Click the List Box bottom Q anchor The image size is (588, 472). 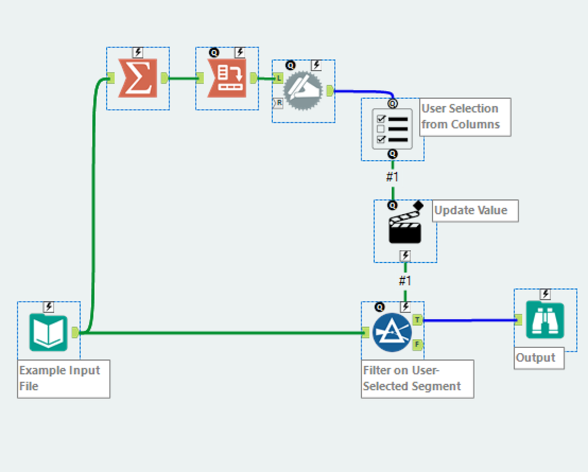392,154
